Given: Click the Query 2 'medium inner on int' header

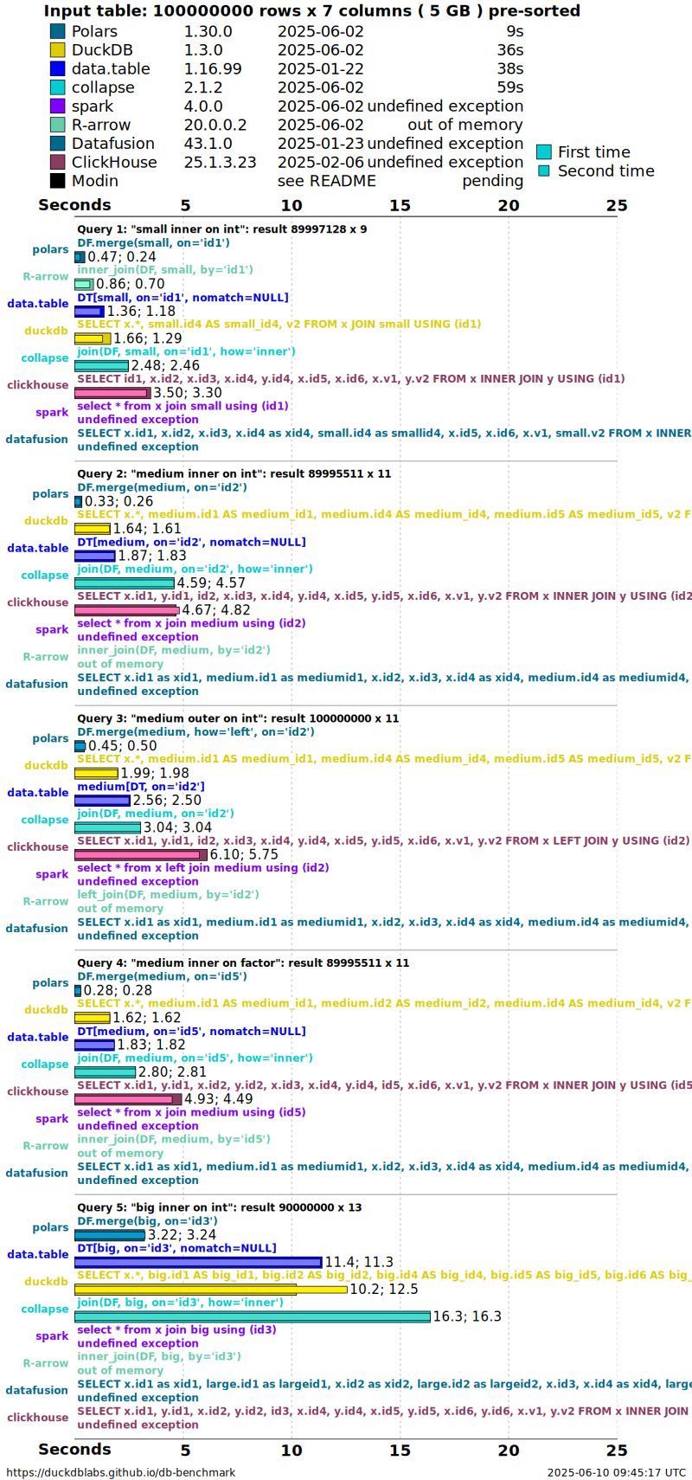Looking at the screenshot, I should (x=234, y=473).
